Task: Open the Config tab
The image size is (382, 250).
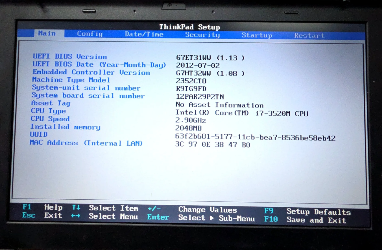Action: click(x=90, y=34)
